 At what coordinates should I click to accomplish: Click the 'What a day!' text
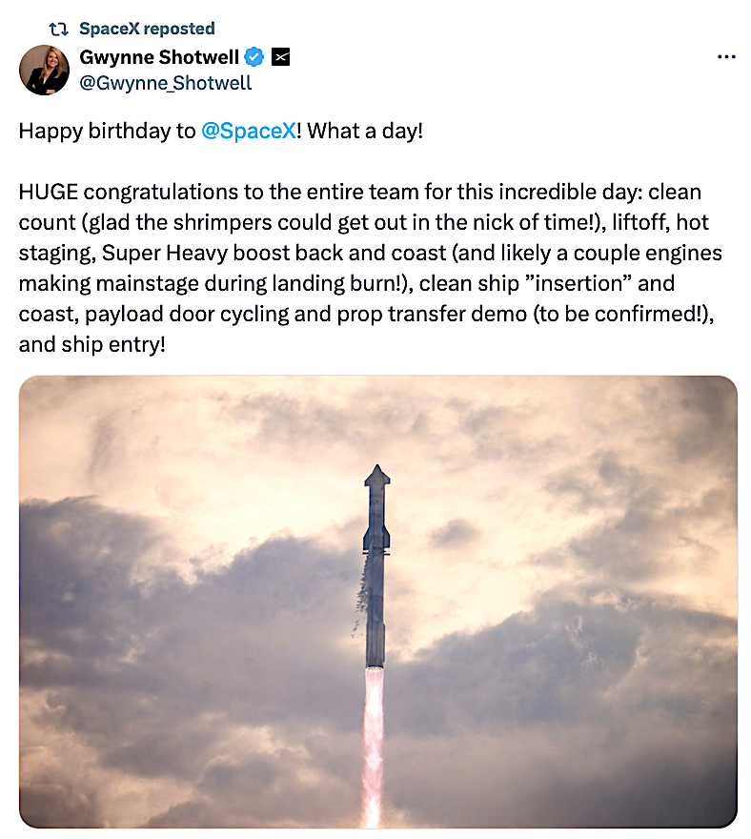point(364,132)
